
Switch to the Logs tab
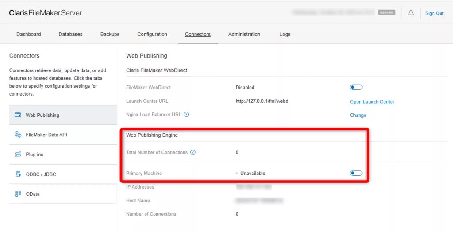point(285,34)
